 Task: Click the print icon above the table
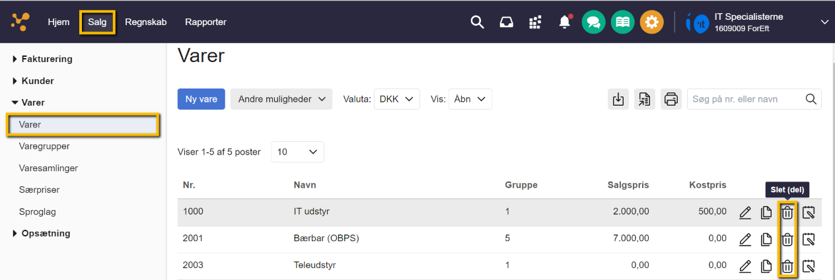click(x=671, y=99)
